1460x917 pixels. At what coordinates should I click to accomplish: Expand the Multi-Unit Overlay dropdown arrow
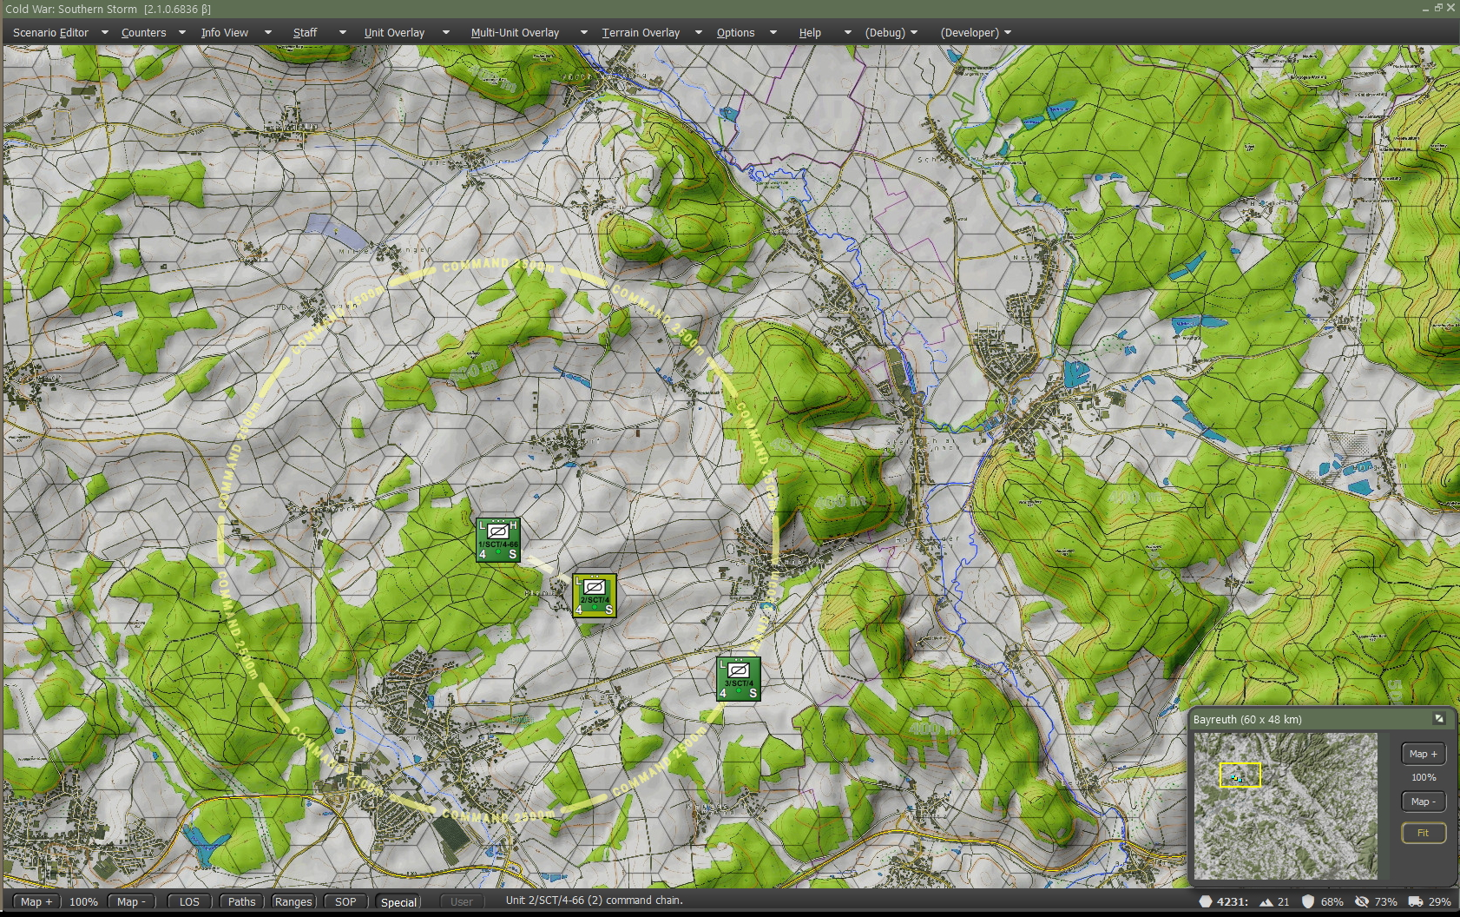(x=583, y=32)
